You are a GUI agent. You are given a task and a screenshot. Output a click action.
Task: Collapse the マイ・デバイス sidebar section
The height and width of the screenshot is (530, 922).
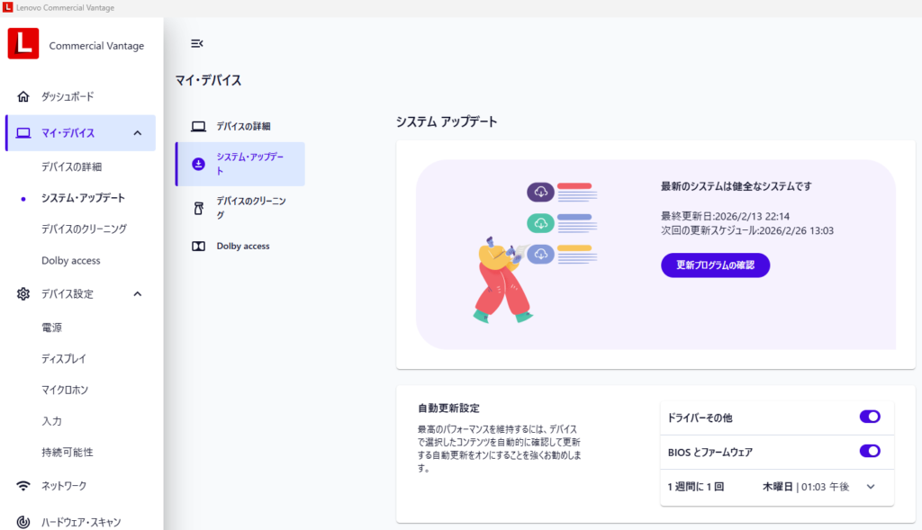point(137,133)
